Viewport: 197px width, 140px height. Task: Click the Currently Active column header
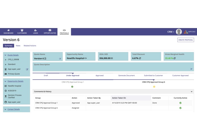tap(180, 98)
